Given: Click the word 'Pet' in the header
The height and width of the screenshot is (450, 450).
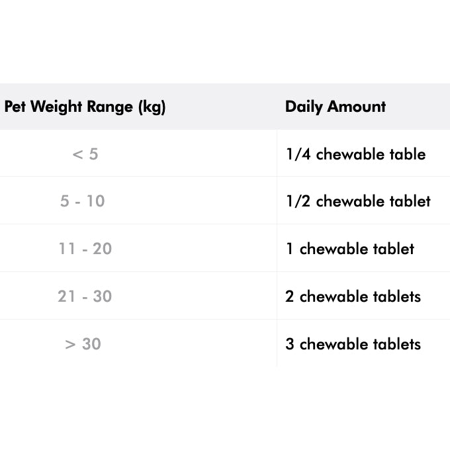Looking at the screenshot, I should tap(16, 107).
